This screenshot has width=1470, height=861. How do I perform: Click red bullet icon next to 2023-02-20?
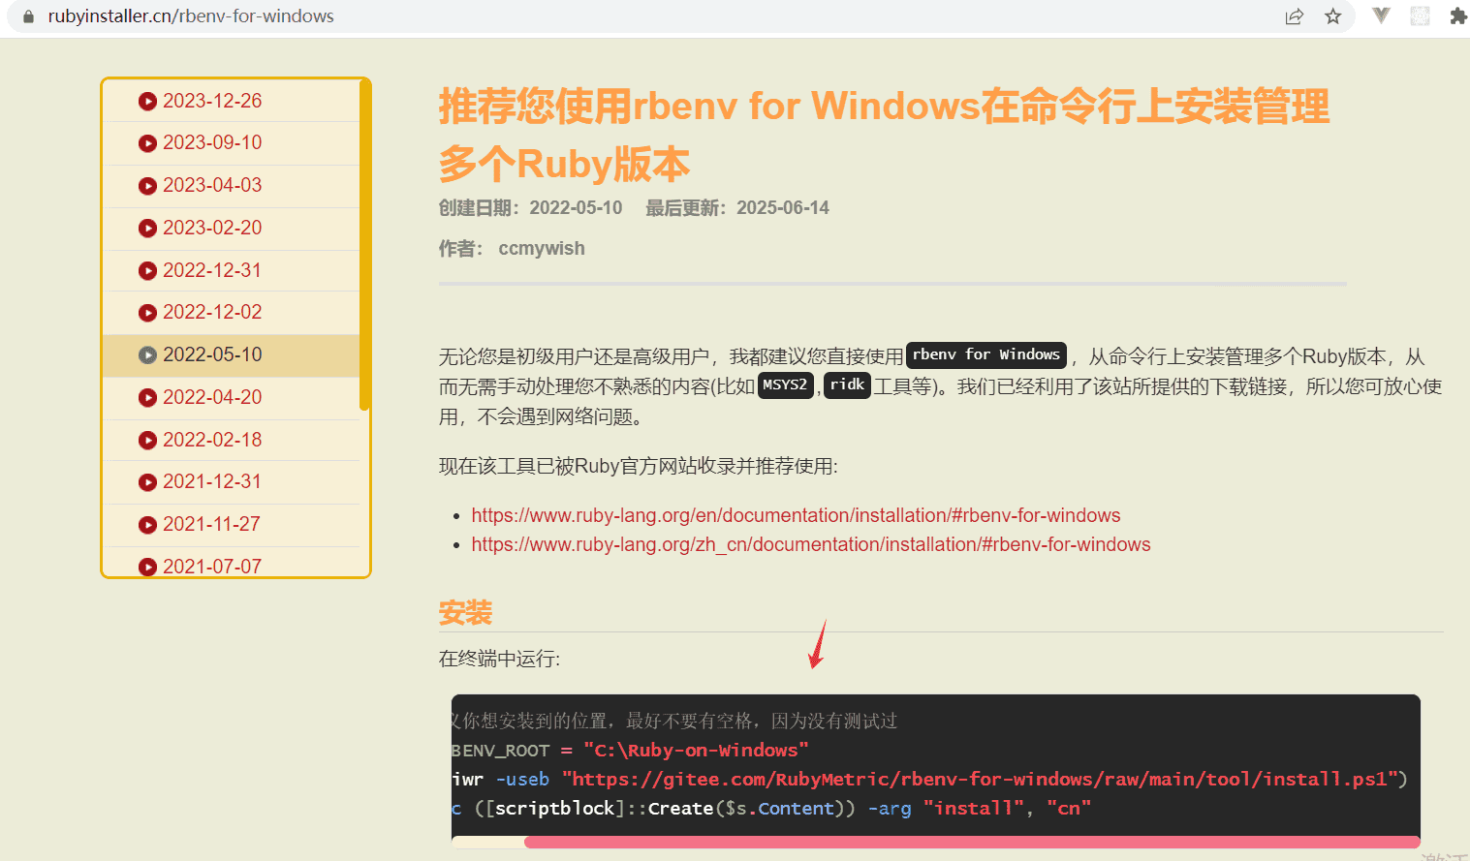click(147, 229)
